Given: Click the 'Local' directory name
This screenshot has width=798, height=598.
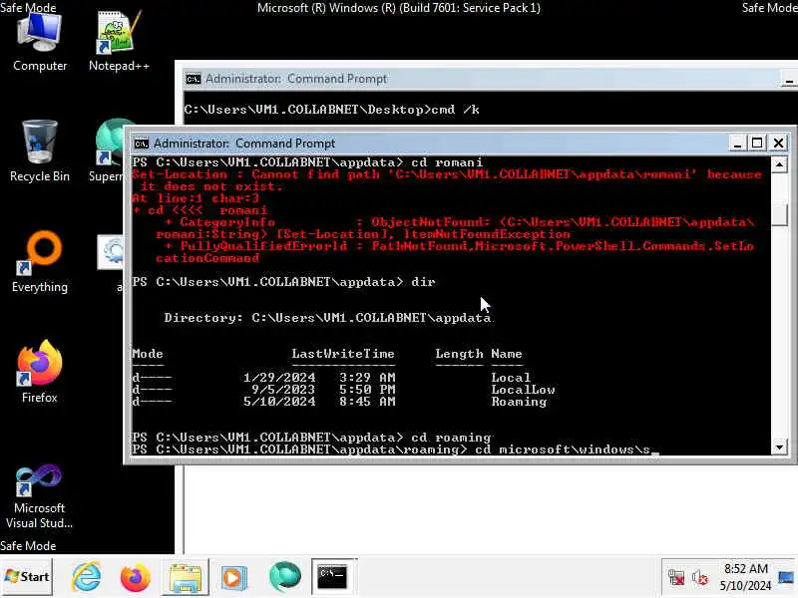Looking at the screenshot, I should tap(511, 378).
